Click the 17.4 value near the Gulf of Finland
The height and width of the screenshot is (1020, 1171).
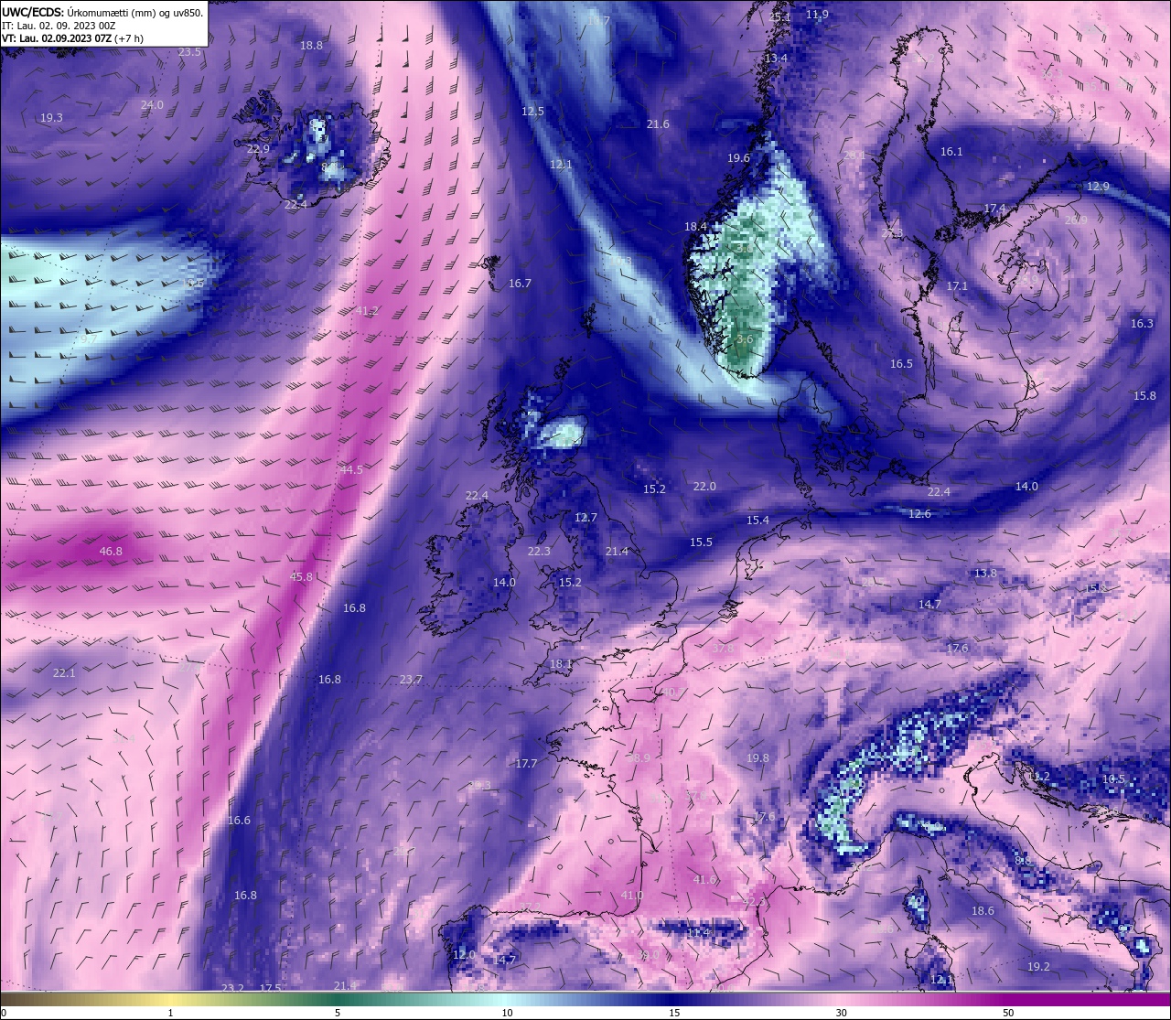pos(994,209)
